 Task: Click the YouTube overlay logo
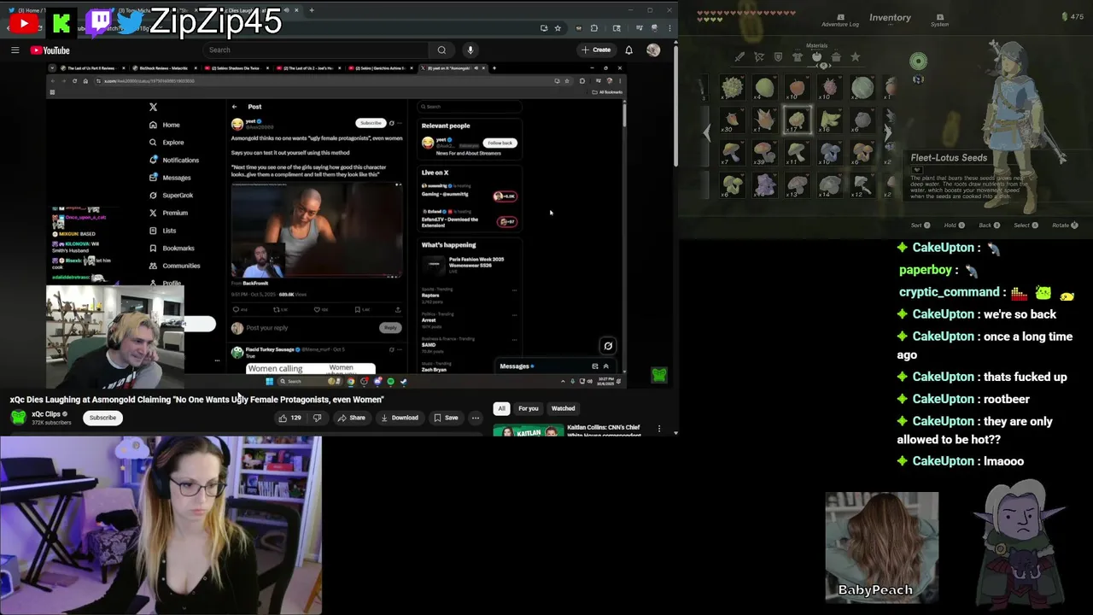click(23, 23)
